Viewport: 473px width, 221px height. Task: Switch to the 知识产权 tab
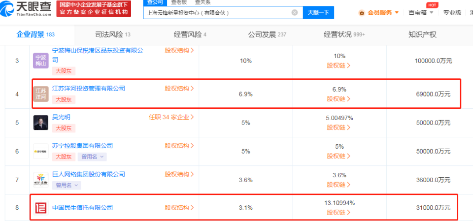[422, 34]
